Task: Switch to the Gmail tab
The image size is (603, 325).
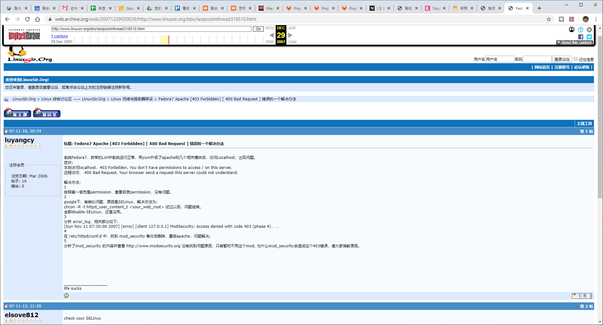Action: (x=73, y=8)
